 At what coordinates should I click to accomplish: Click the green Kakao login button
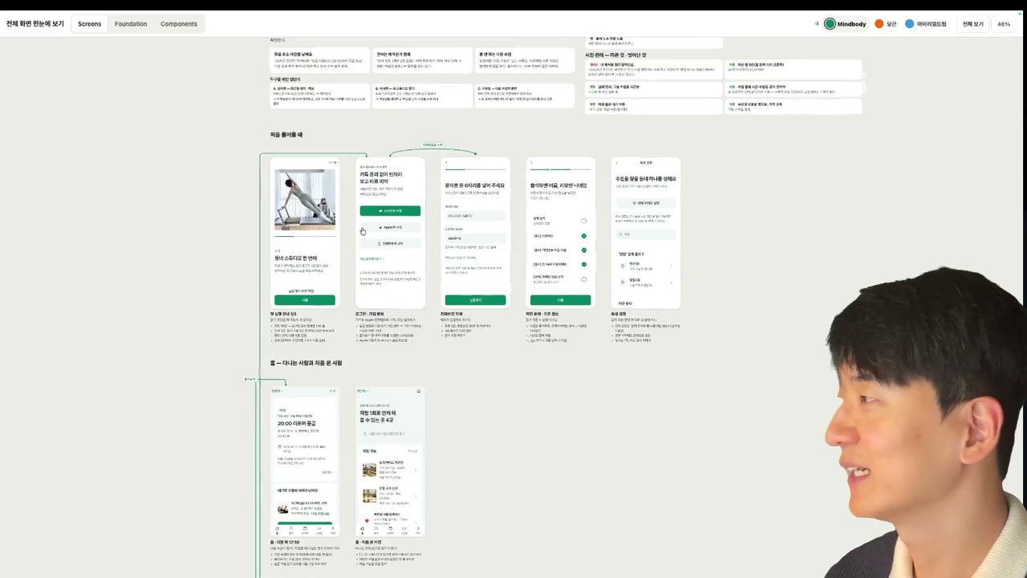(390, 211)
